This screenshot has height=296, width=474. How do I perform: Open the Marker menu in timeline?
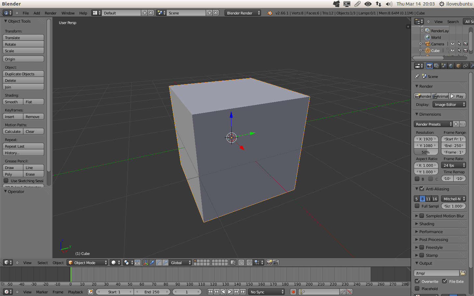coord(42,292)
